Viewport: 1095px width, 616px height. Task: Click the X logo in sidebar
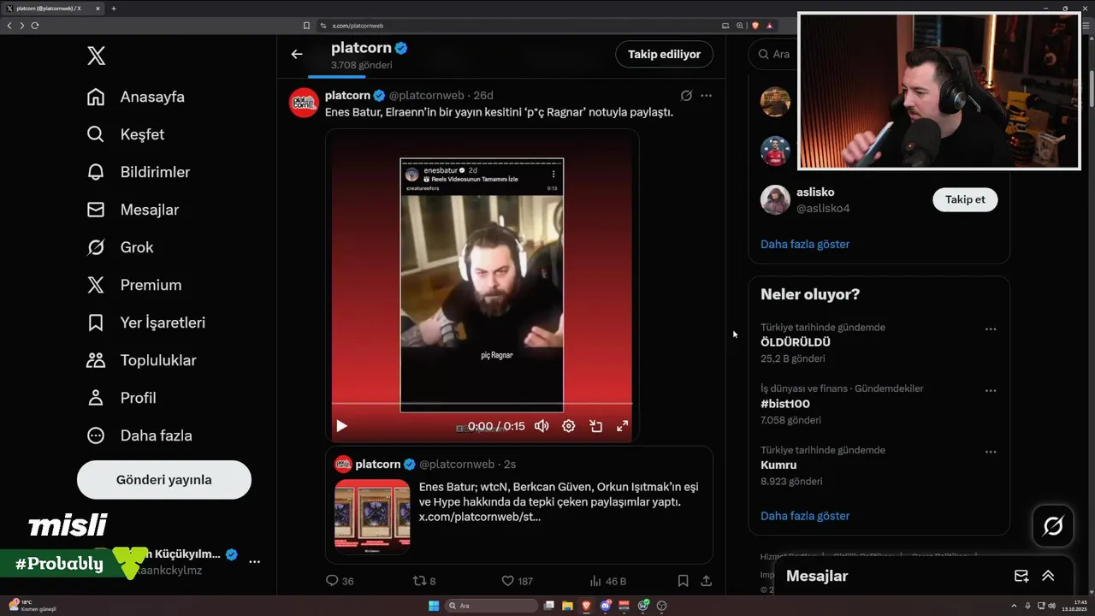click(x=96, y=56)
